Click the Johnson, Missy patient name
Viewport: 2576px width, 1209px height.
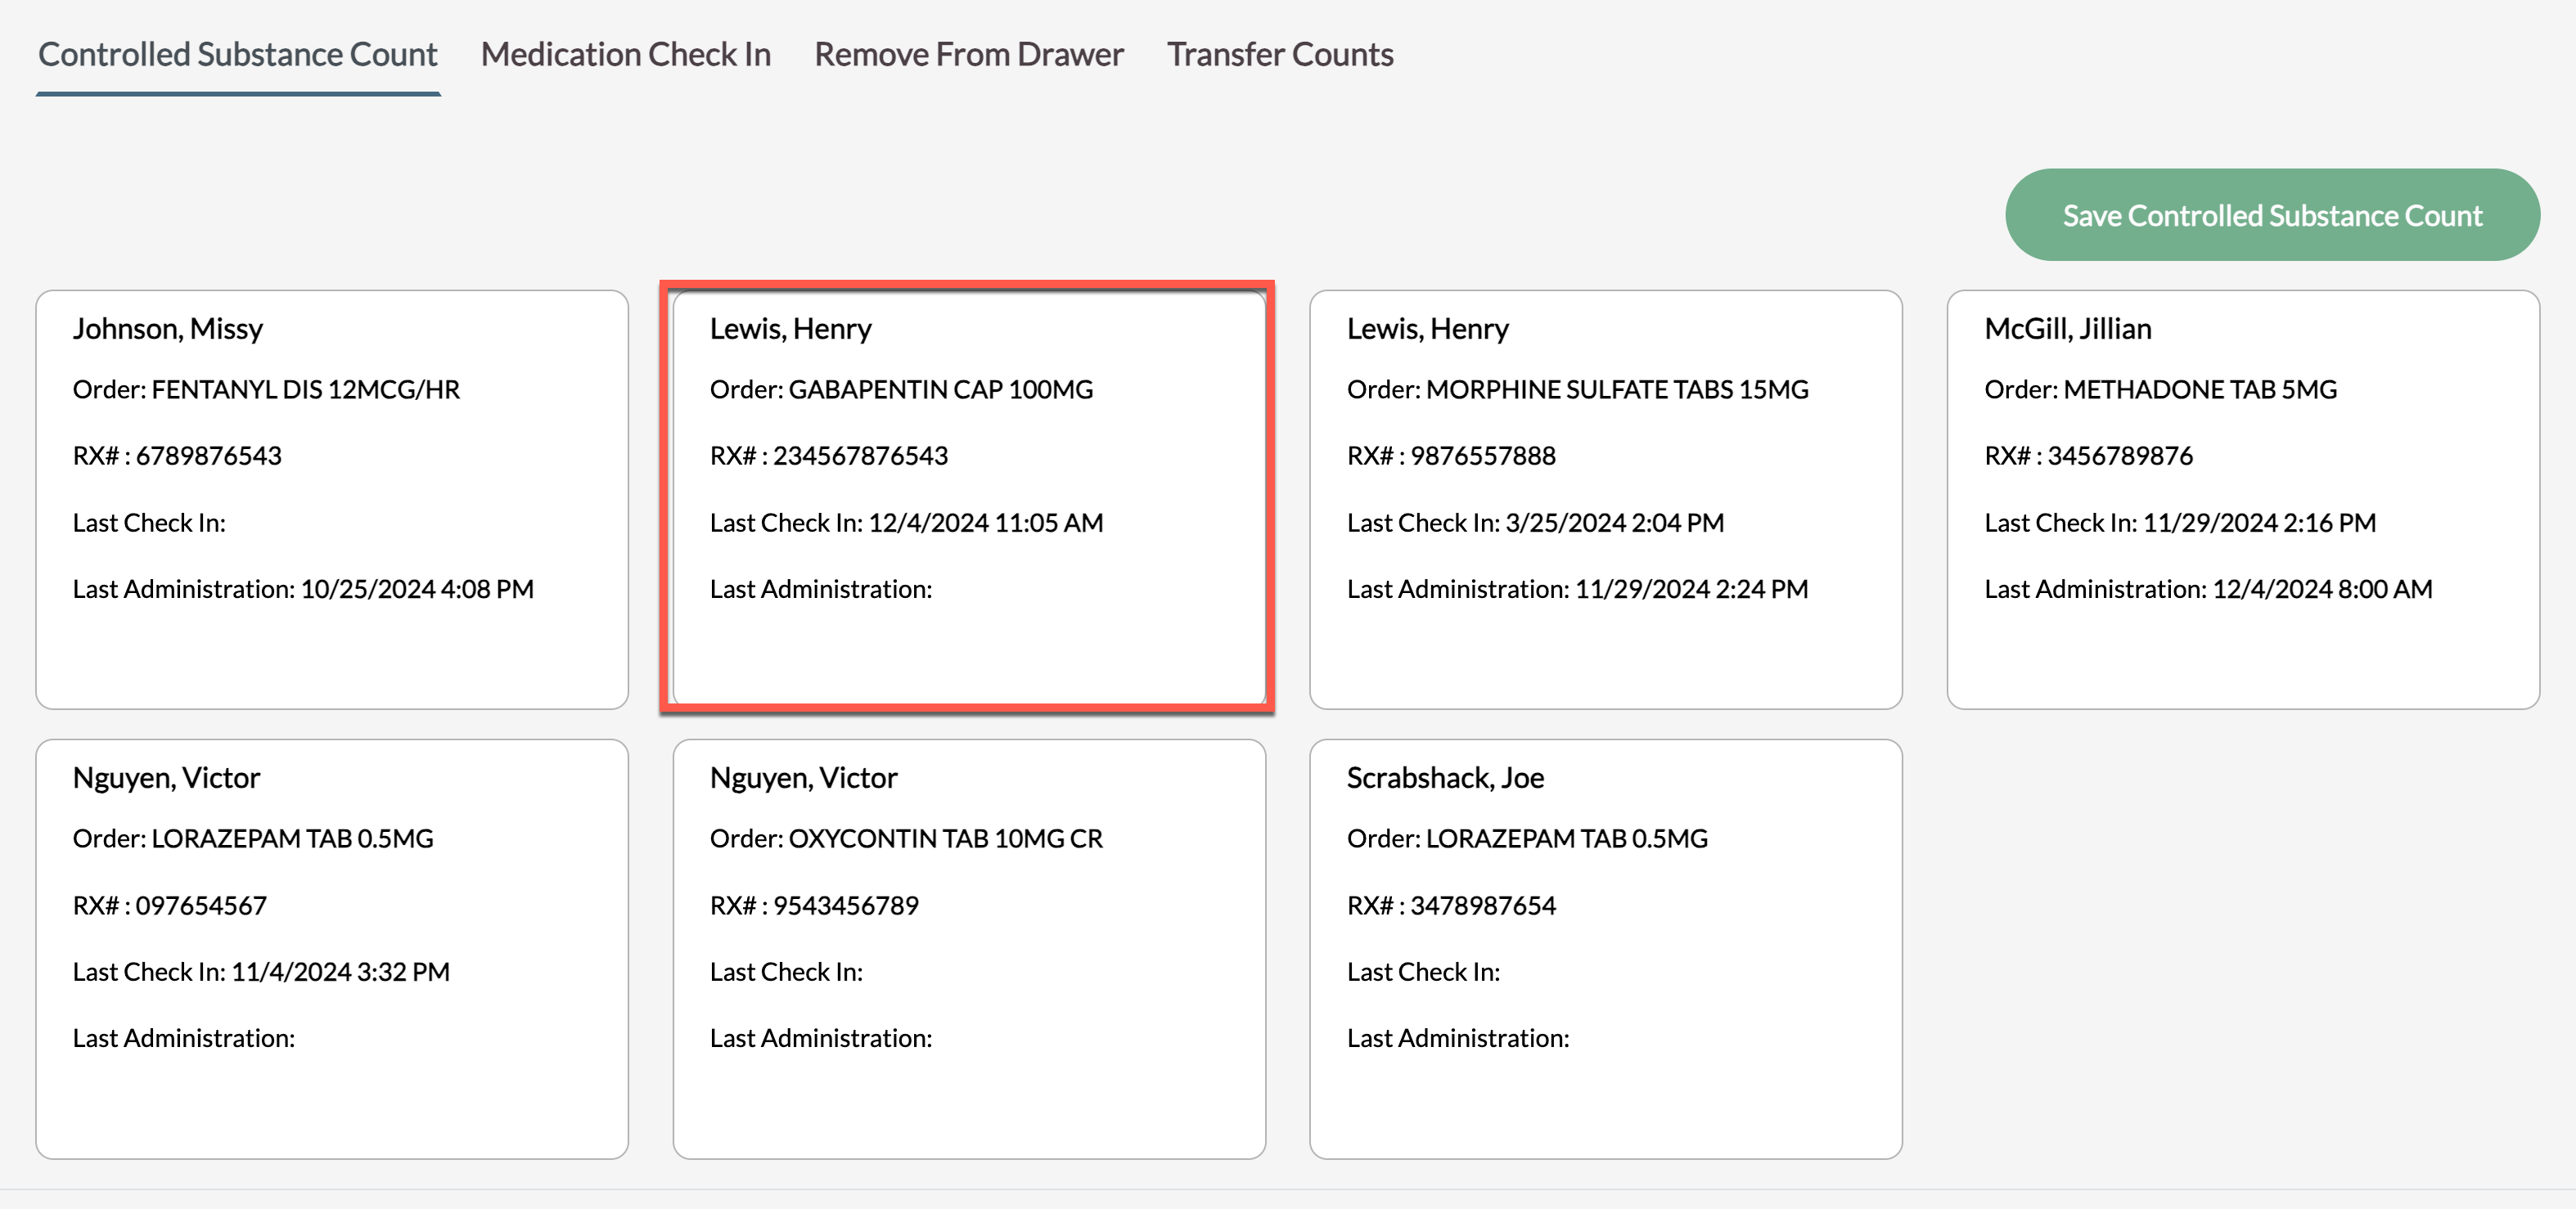[167, 329]
